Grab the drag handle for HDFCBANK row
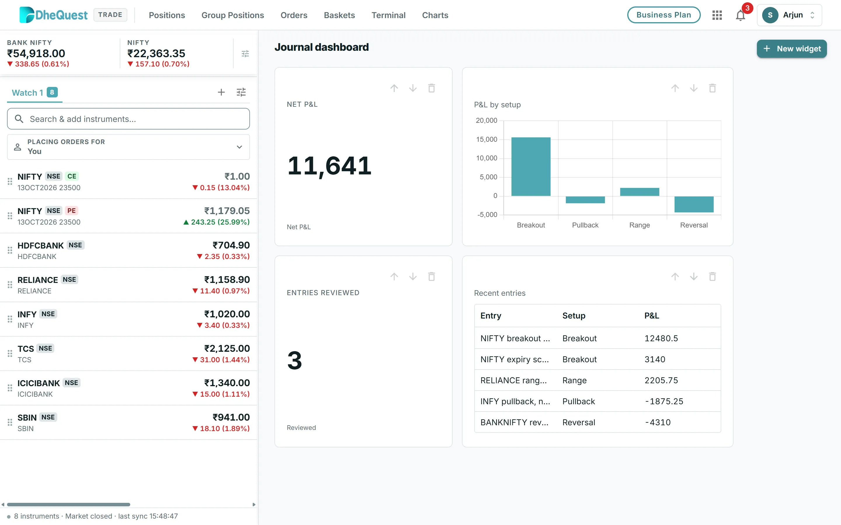 coord(10,250)
